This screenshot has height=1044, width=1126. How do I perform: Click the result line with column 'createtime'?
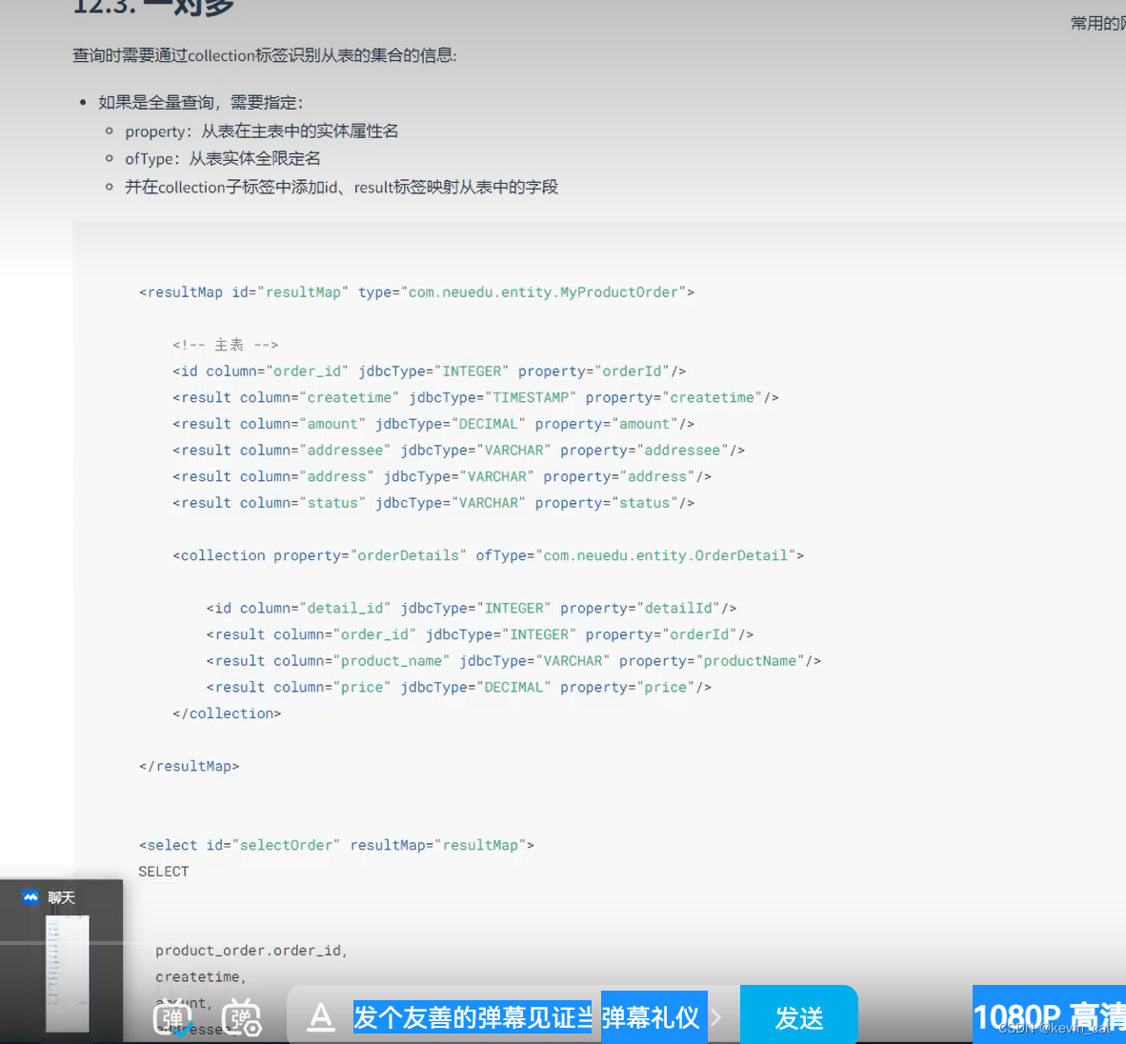[x=475, y=398]
